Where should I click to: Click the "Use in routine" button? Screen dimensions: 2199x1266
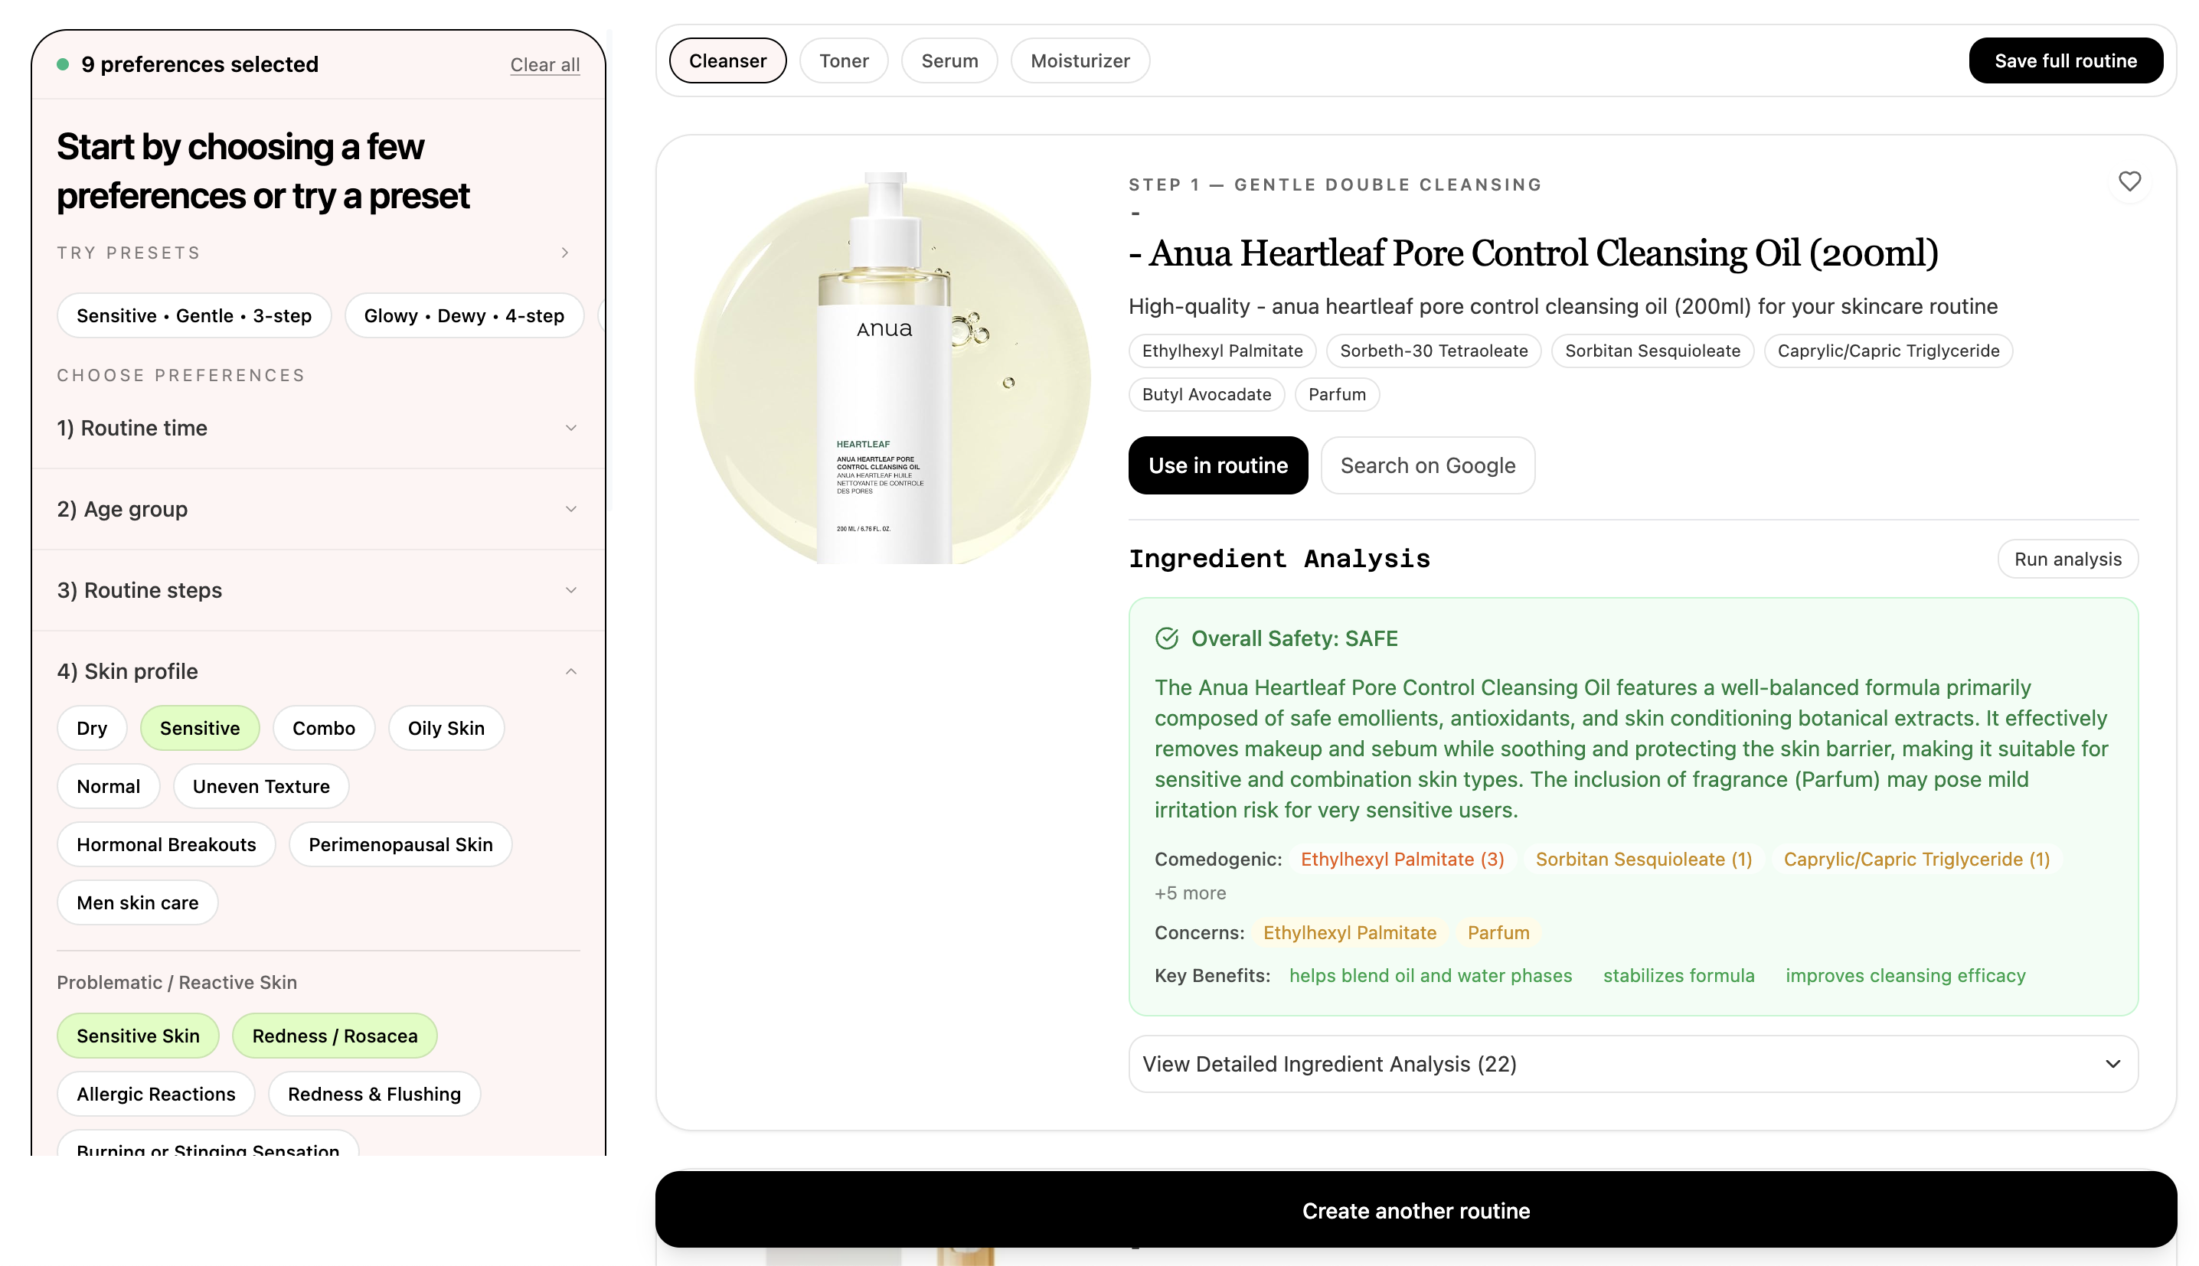pyautogui.click(x=1217, y=465)
